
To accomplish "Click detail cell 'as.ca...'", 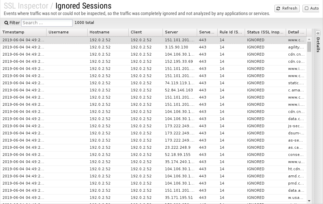I will tap(296, 147).
